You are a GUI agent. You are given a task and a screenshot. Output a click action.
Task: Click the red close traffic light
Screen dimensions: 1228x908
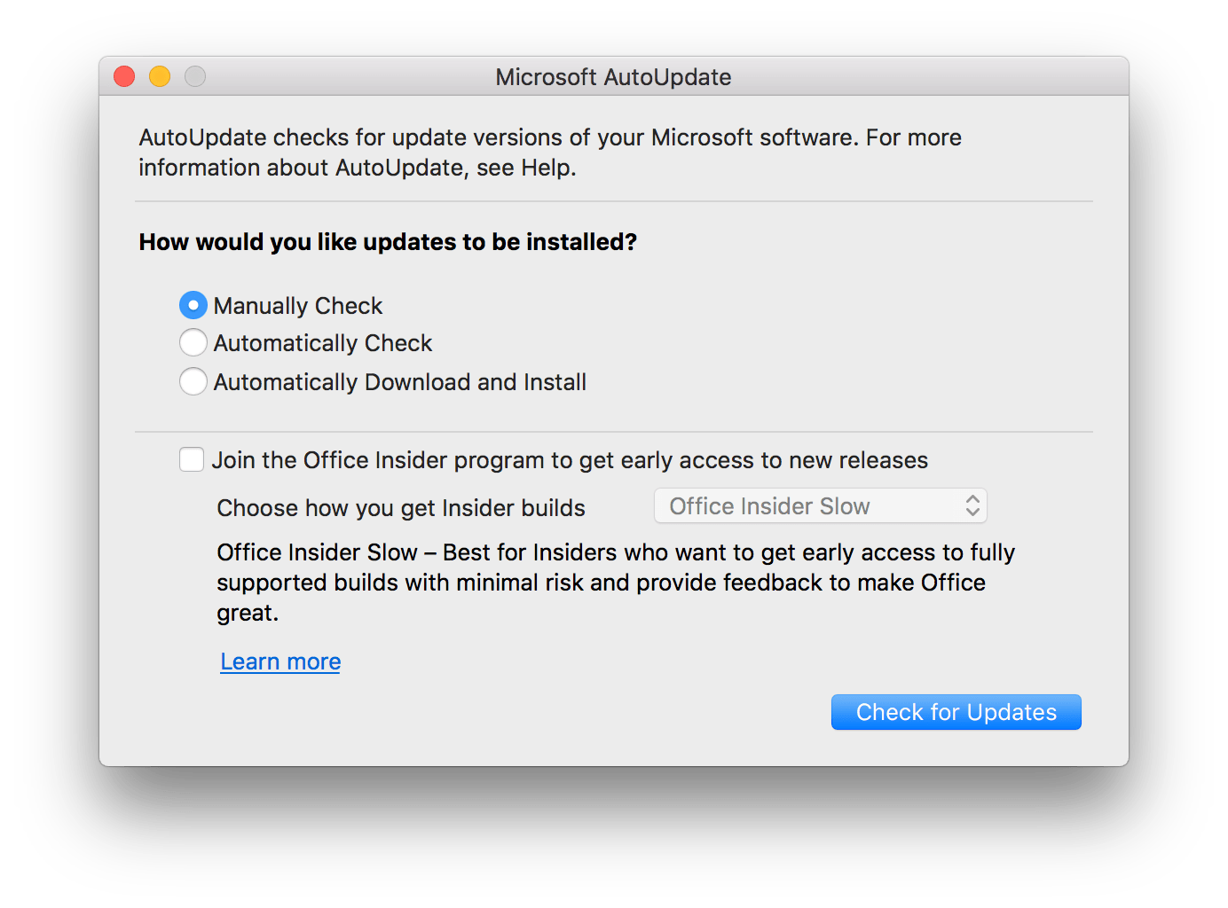[123, 76]
